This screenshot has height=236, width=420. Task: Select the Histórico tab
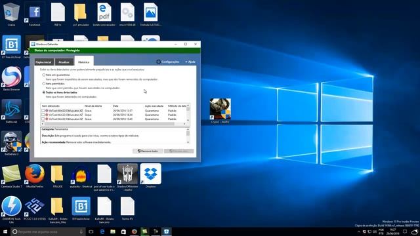pyautogui.click(x=84, y=62)
